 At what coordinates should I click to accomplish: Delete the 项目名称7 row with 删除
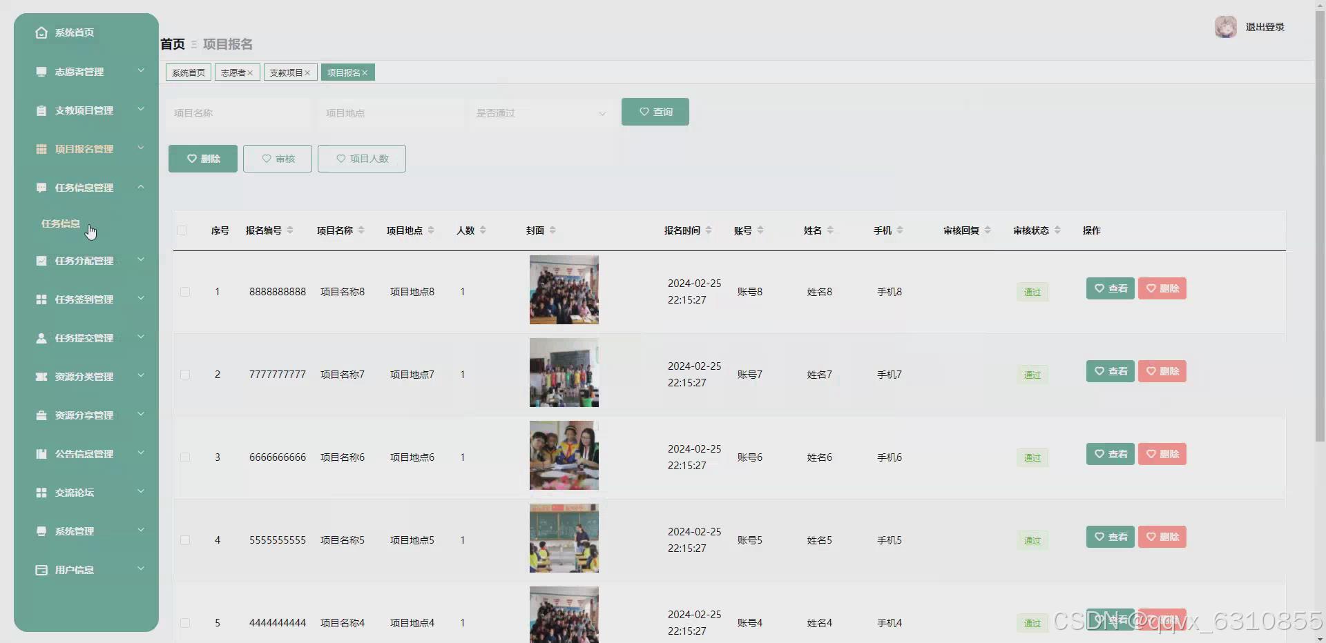coord(1162,371)
